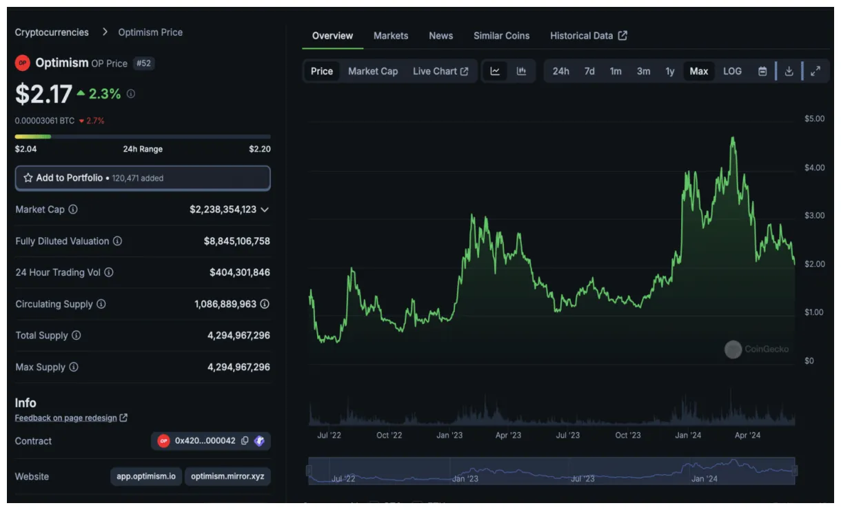841x510 pixels.
Task: Select the line chart icon
Action: [x=494, y=71]
